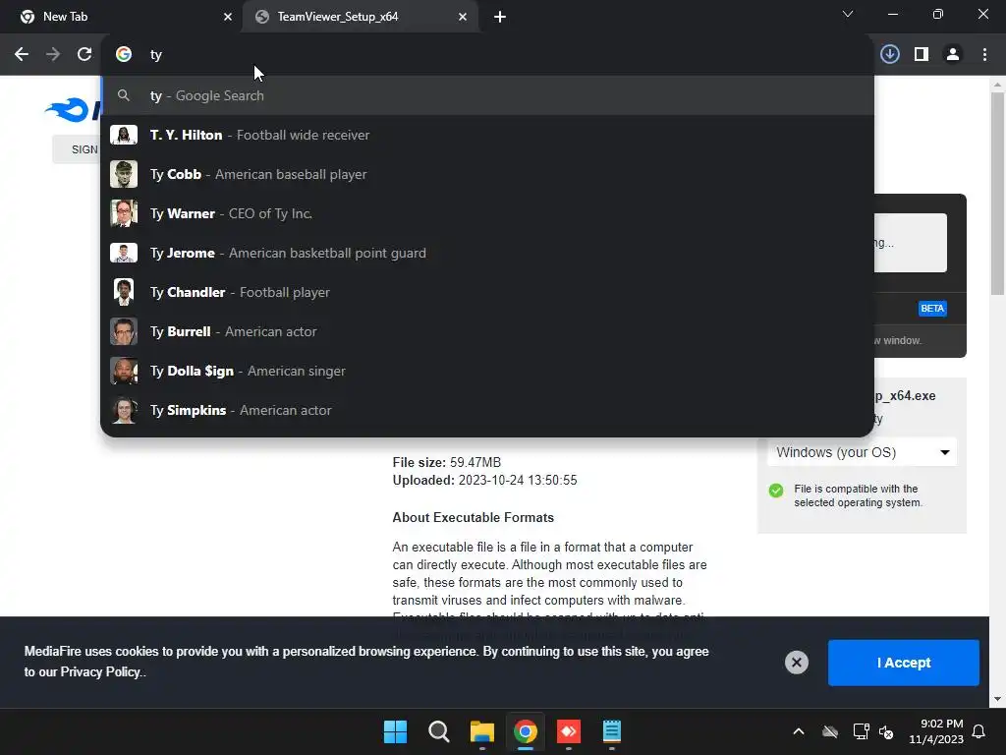Open a new tab with plus button

tap(500, 18)
